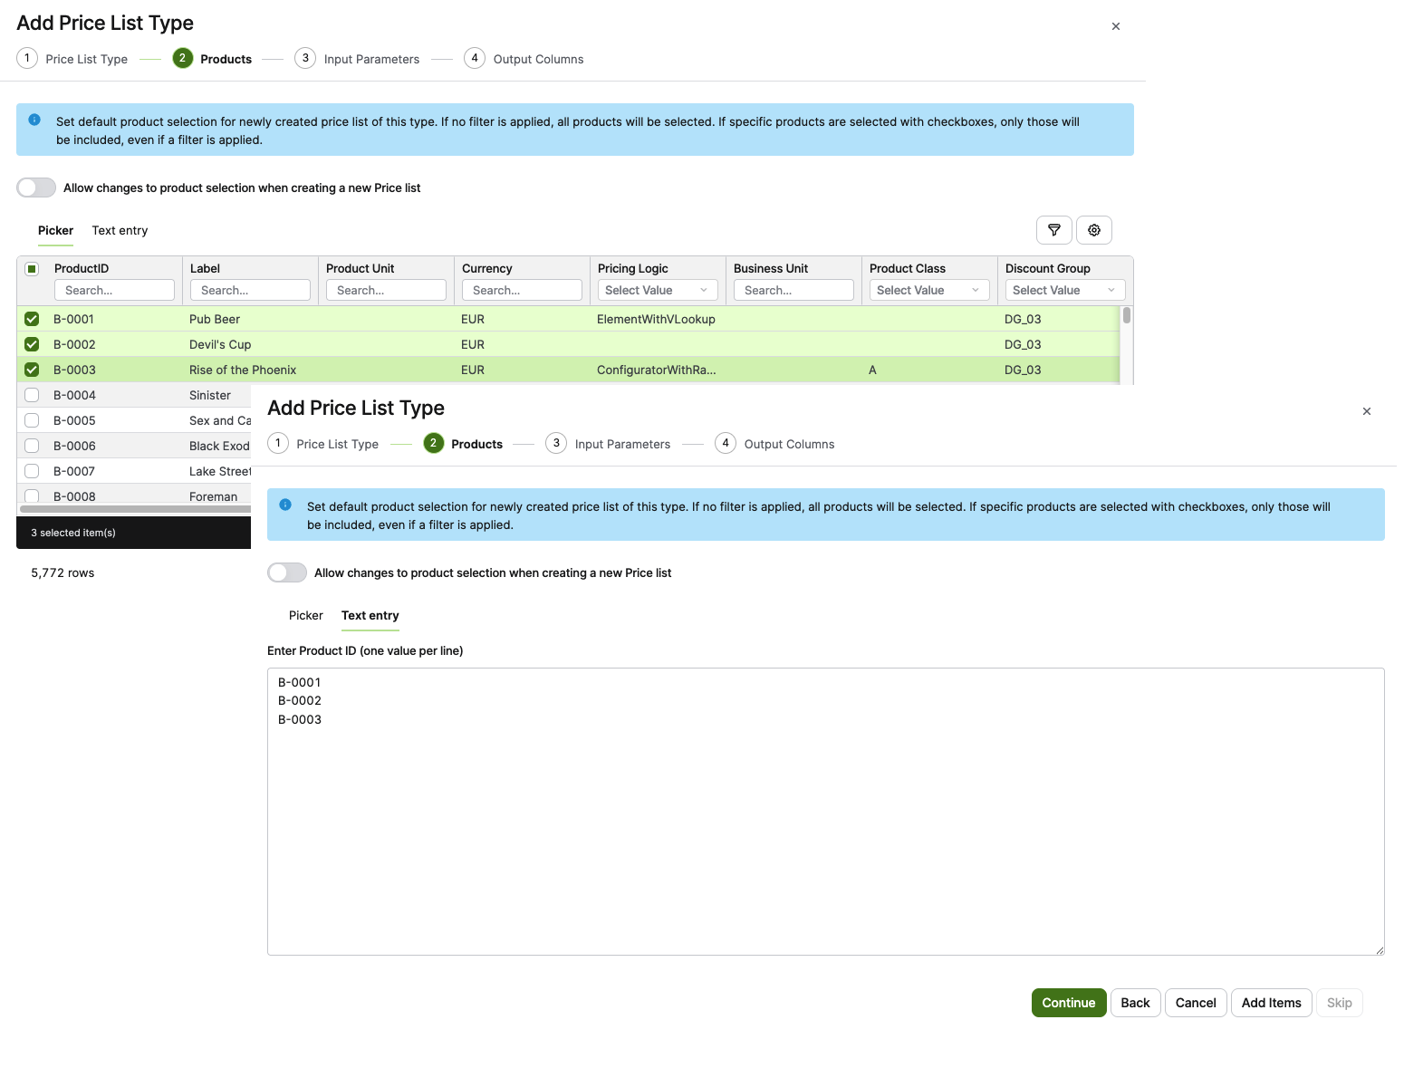Open table settings gear icon
The image size is (1404, 1087).
click(x=1094, y=230)
